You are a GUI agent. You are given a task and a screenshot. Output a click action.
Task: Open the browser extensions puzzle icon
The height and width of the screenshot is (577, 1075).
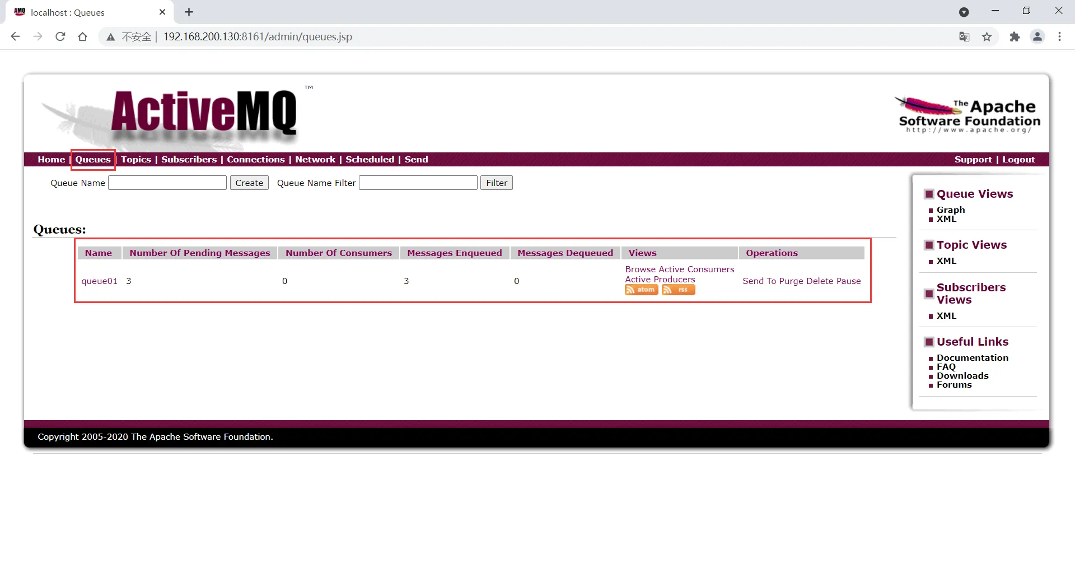(1015, 36)
